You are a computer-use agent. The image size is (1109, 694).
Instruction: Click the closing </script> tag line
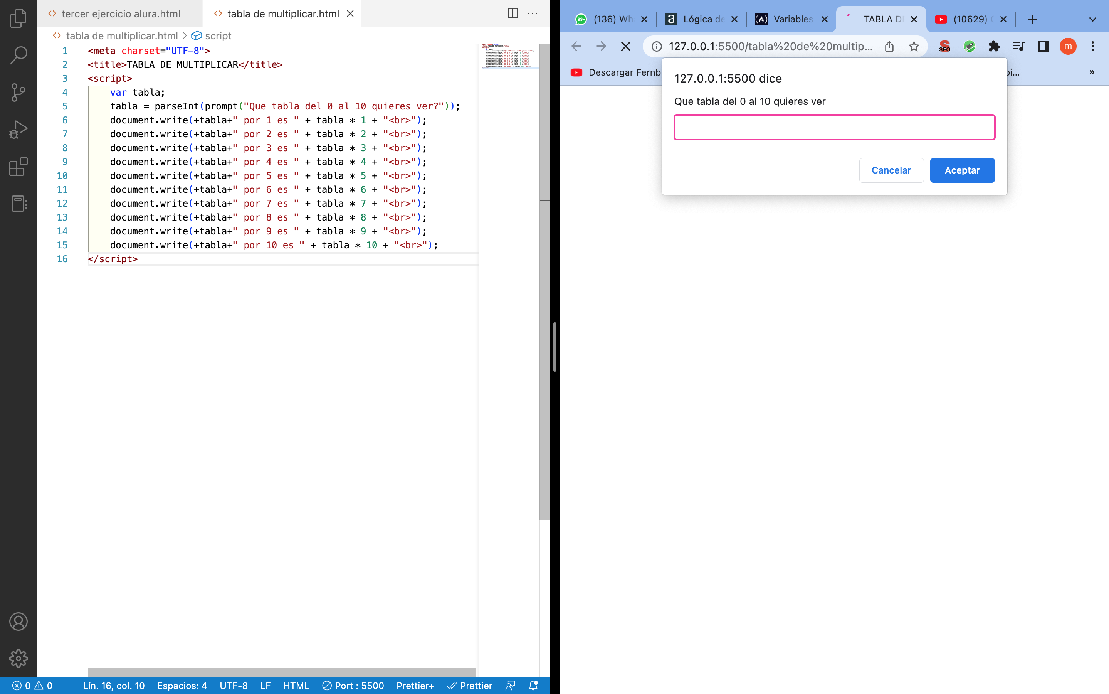[x=113, y=259]
